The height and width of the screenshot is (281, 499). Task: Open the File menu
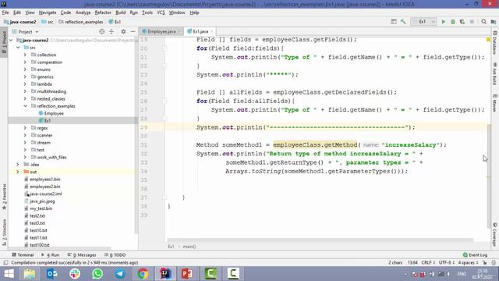click(5, 12)
